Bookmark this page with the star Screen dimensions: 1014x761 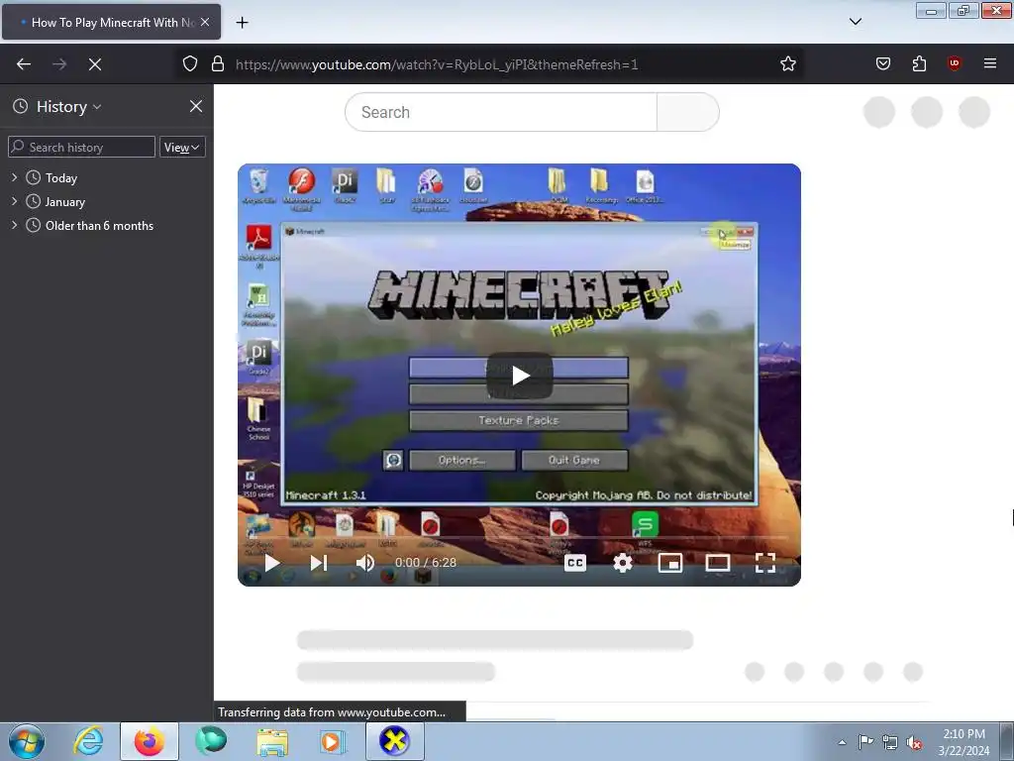787,64
